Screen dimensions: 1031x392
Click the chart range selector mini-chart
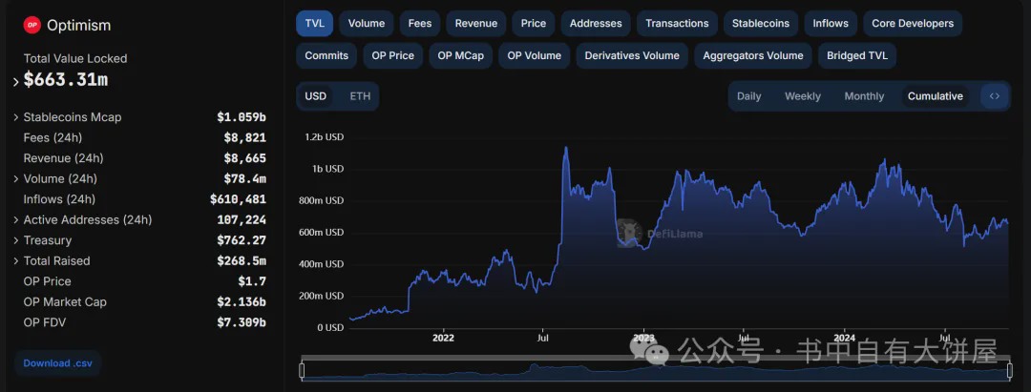(x=656, y=371)
